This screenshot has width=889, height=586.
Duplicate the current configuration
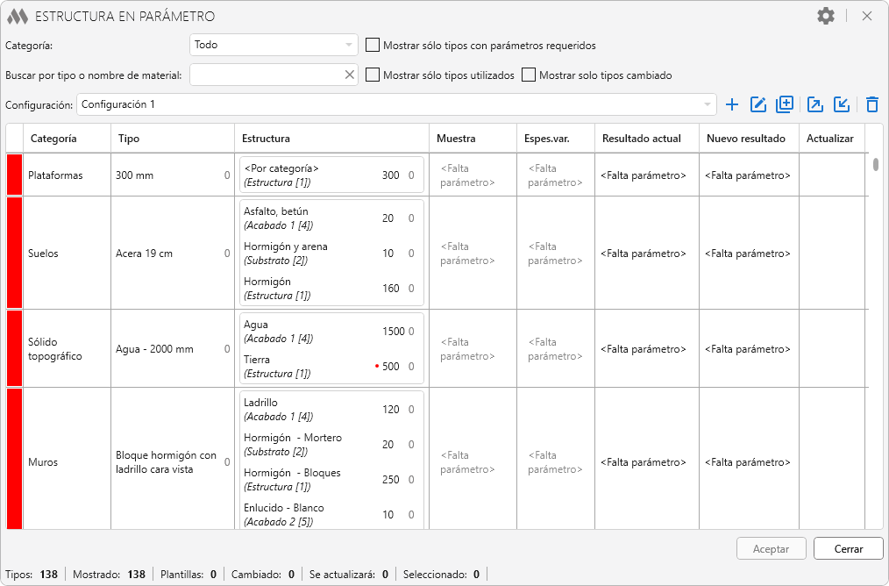pos(785,104)
